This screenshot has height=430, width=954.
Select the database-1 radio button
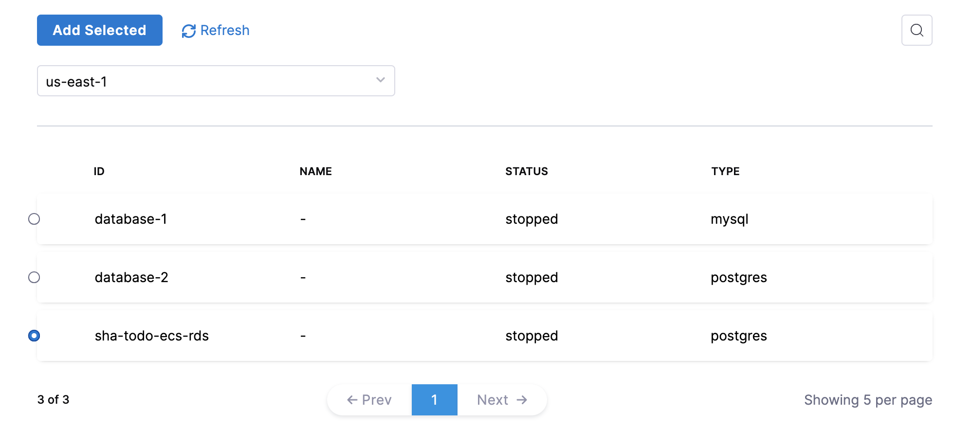[34, 219]
